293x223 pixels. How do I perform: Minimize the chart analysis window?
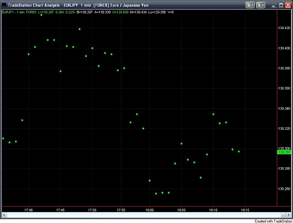pos(274,5)
